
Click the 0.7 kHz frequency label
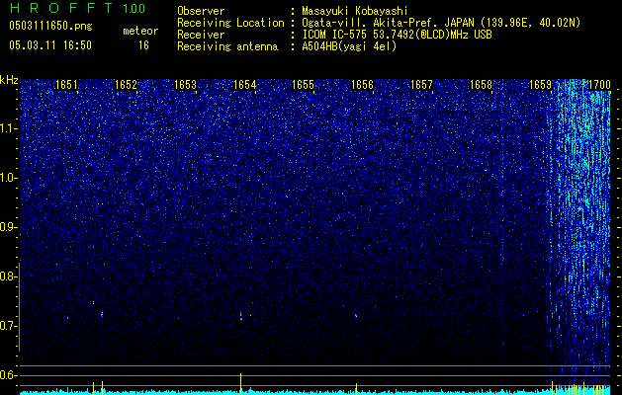pyautogui.click(x=8, y=326)
